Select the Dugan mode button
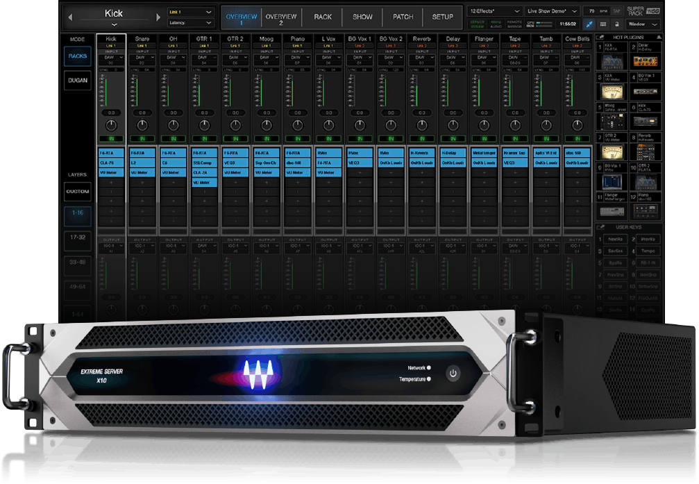This screenshot has height=484, width=699. tap(78, 81)
